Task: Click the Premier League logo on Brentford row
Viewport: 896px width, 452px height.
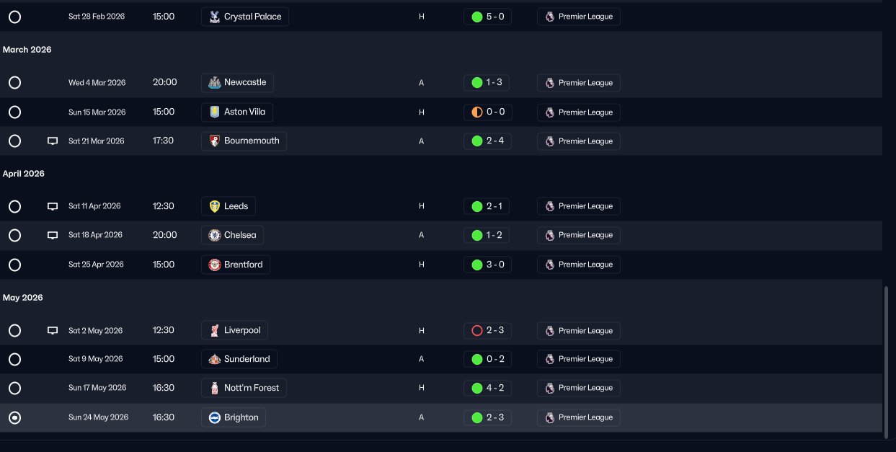Action: pyautogui.click(x=550, y=265)
